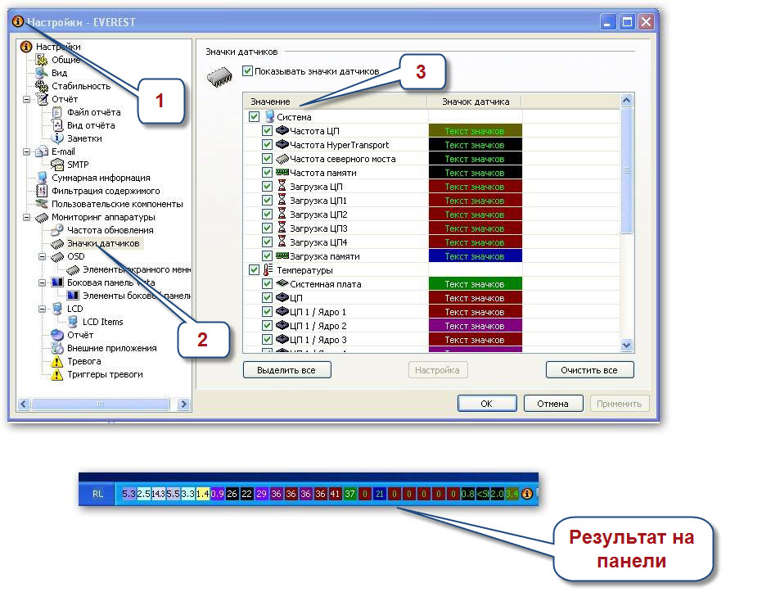Select the Элементы боковой панели tree item
Viewport: 771px width, 592px height.
(x=136, y=296)
